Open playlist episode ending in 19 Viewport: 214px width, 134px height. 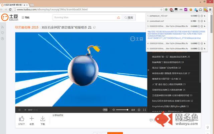tap(168, 62)
